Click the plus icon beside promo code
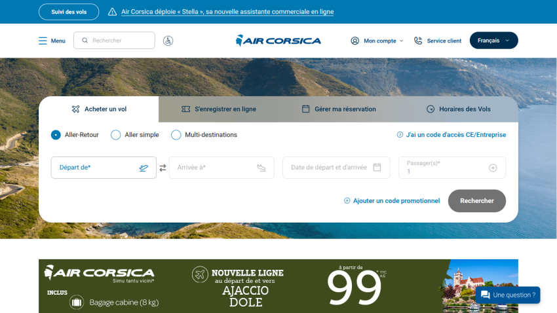557x313 pixels. [347, 201]
